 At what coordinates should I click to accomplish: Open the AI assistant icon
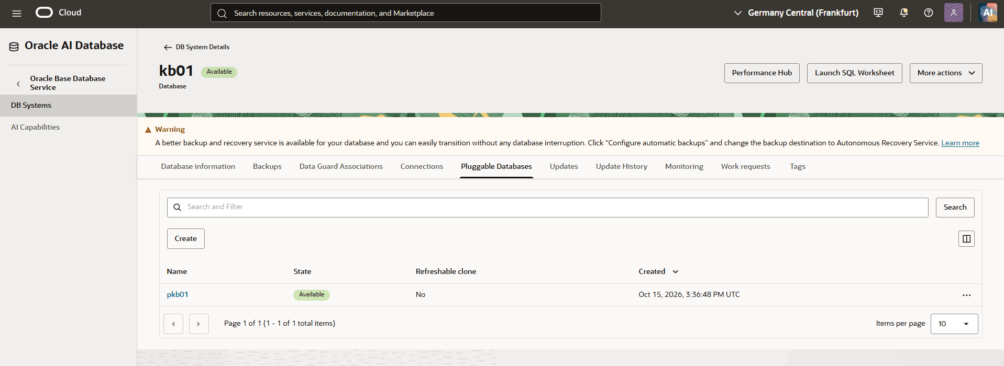click(988, 13)
